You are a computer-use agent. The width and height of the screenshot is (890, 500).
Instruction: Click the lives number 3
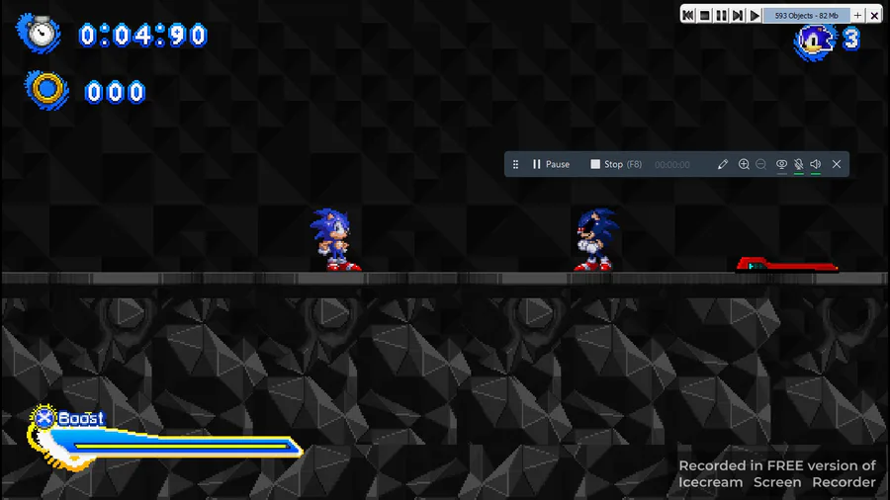pos(850,40)
